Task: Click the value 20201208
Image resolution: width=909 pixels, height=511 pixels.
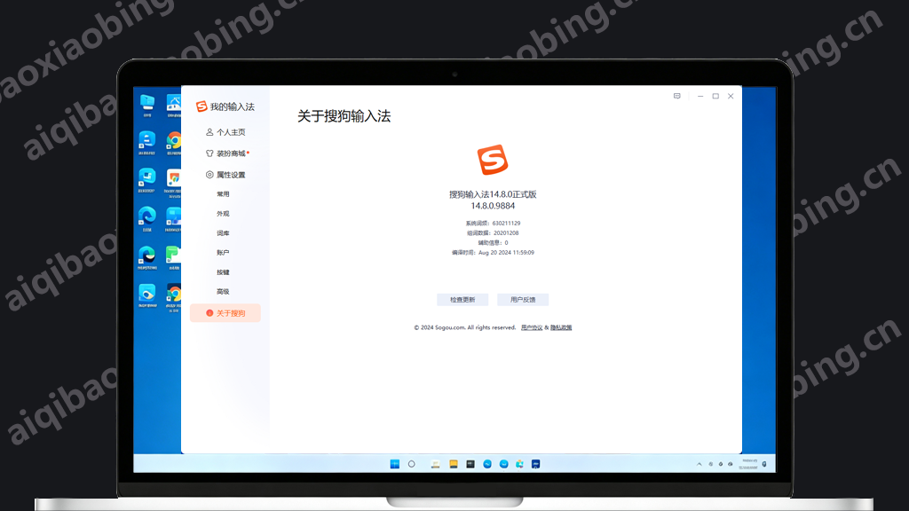Action: tap(506, 233)
